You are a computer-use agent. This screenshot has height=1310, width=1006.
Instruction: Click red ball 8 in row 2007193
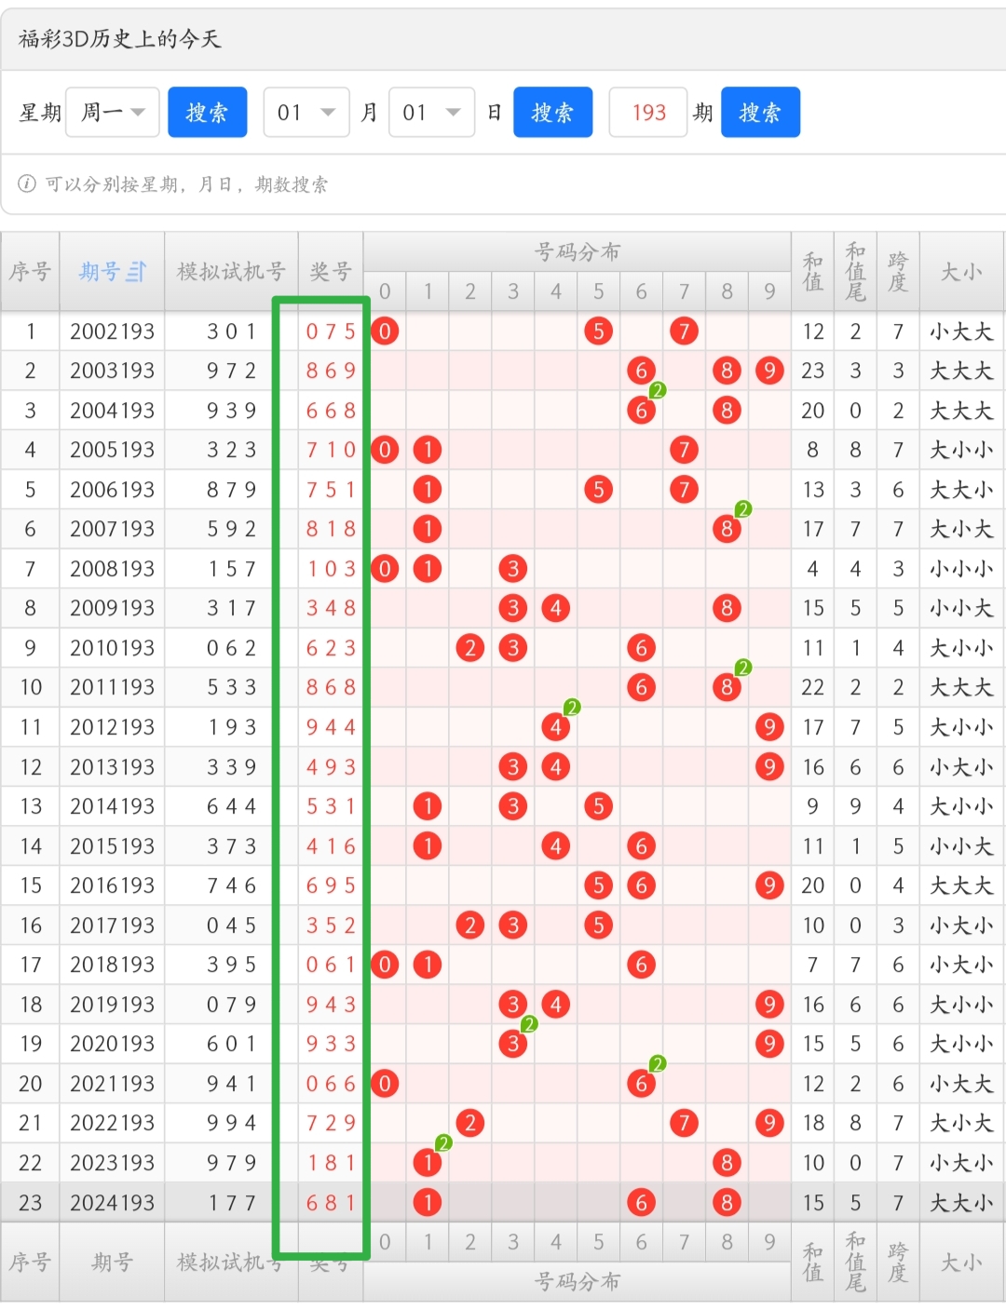point(727,529)
